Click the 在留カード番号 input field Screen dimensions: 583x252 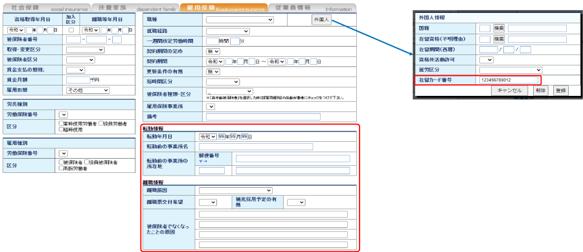(509, 80)
